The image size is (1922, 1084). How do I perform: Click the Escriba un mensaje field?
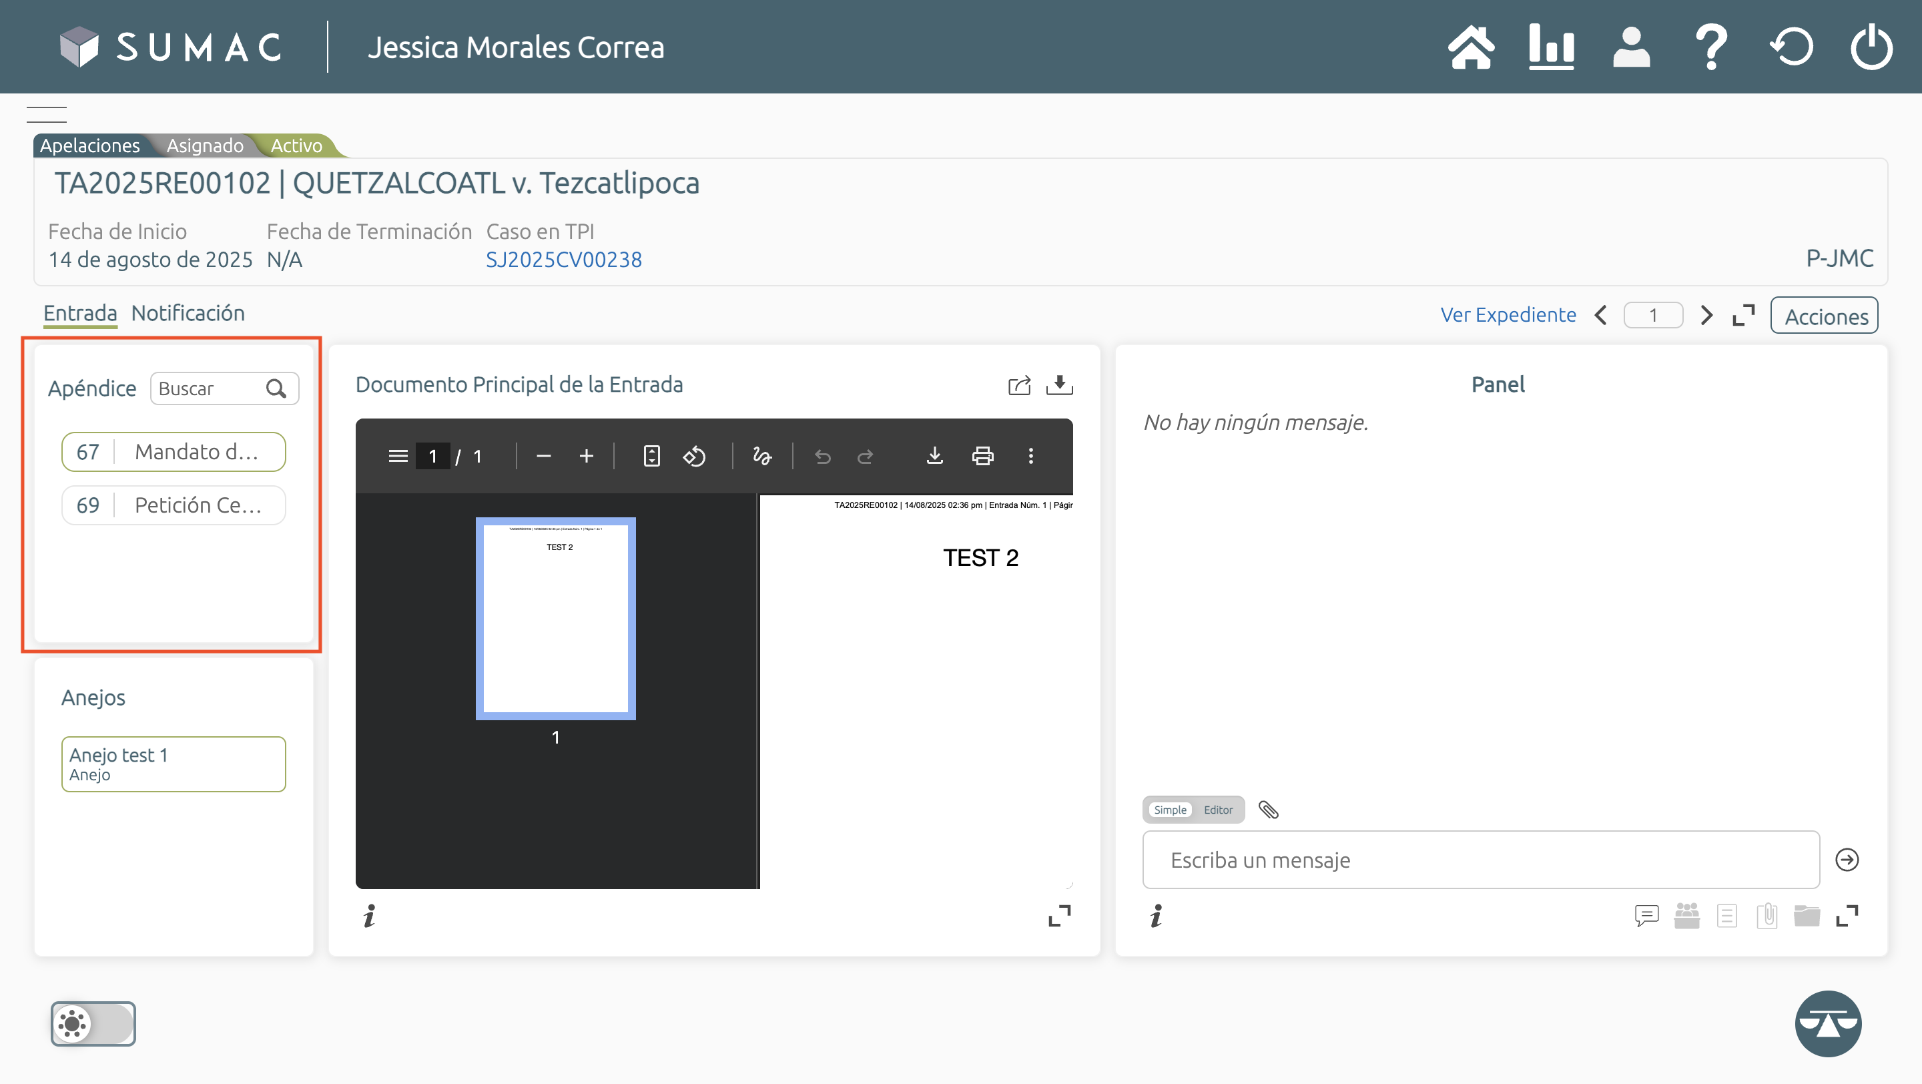1480,860
